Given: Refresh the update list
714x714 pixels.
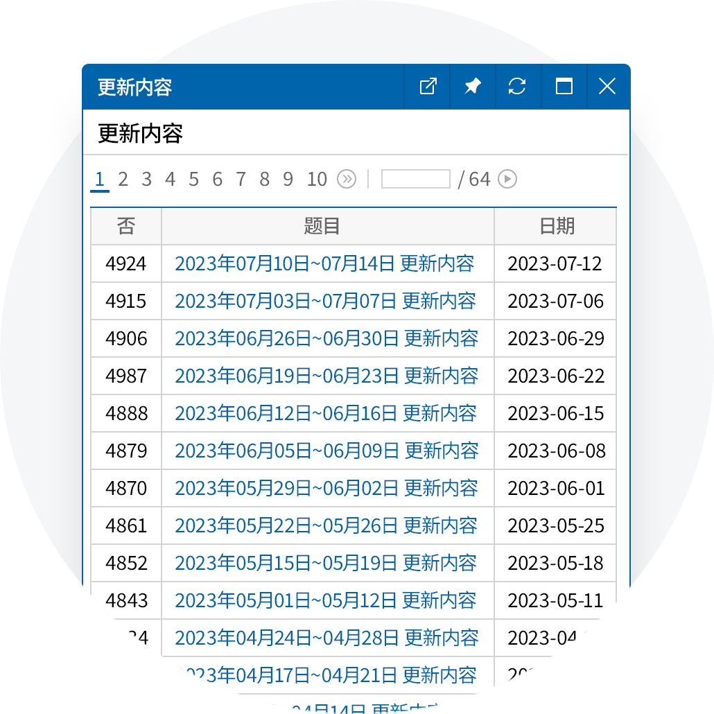Looking at the screenshot, I should 517,87.
